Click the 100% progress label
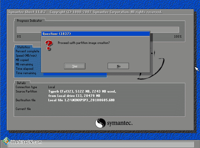Screen dimensions: 200x148 pyautogui.click(x=178, y=37)
